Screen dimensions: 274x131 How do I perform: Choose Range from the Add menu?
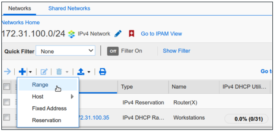click(40, 85)
